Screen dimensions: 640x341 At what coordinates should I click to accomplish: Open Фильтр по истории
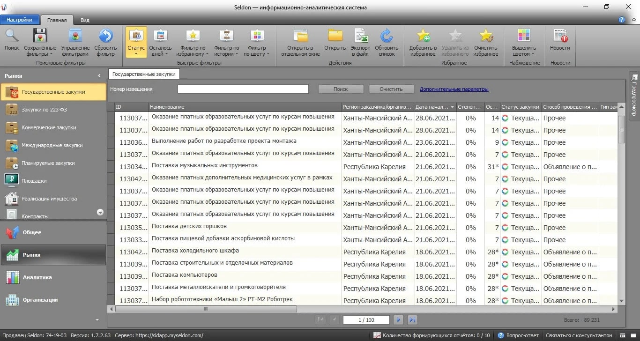[x=226, y=42]
